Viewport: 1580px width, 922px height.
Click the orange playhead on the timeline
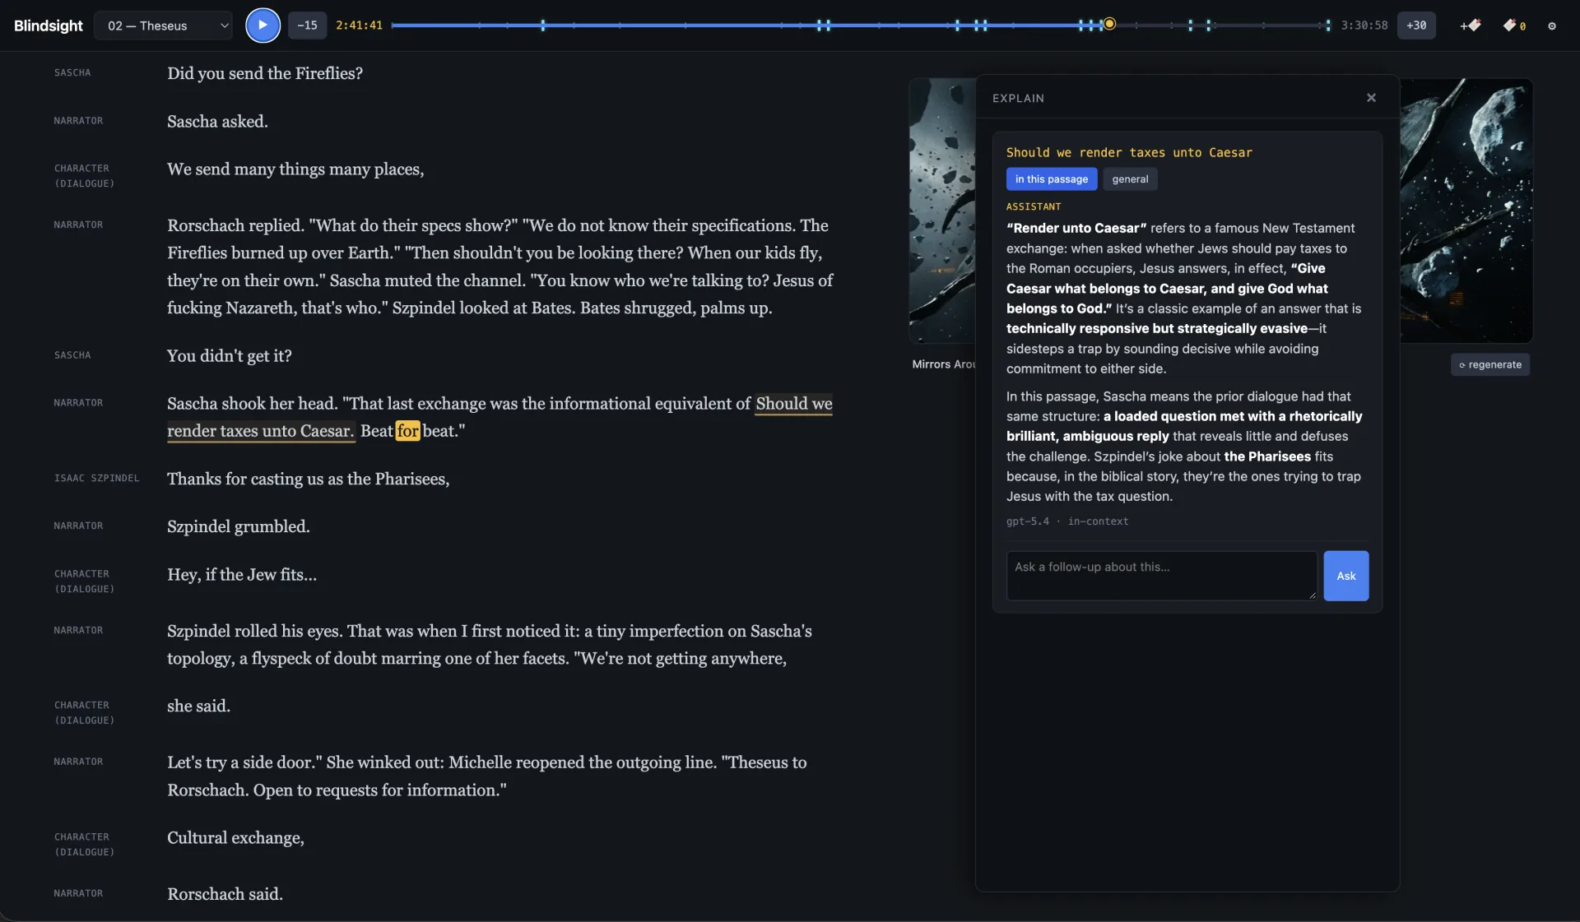coord(1109,24)
